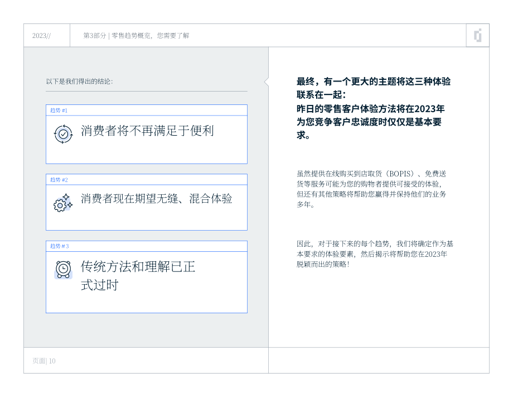This screenshot has width=513, height=397.
Task: Click the heading '消费者现在期望无缝、混合体验'
Action: [x=156, y=199]
